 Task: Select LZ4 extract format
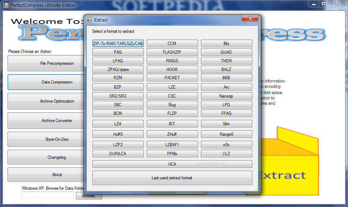118,123
